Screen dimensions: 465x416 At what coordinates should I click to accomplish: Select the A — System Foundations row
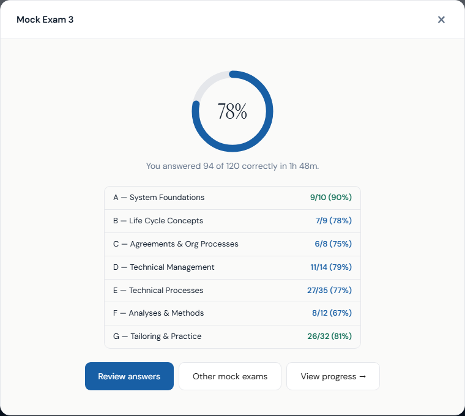point(232,198)
